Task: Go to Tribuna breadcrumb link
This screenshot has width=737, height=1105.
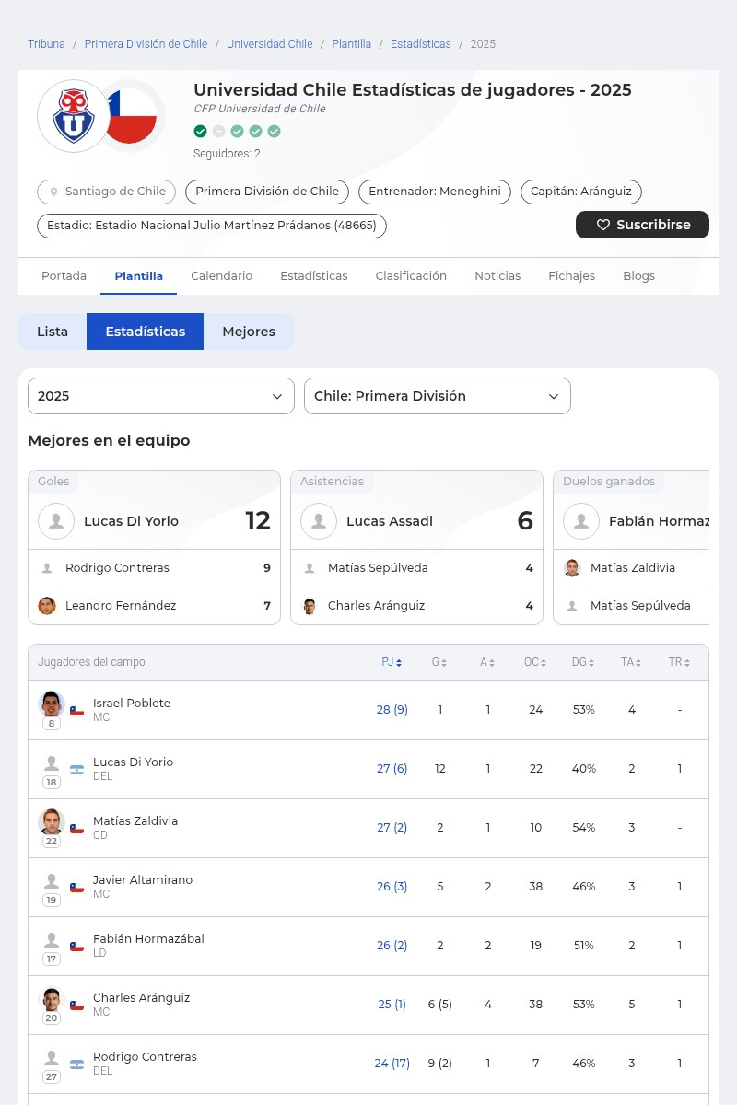Action: pos(46,44)
